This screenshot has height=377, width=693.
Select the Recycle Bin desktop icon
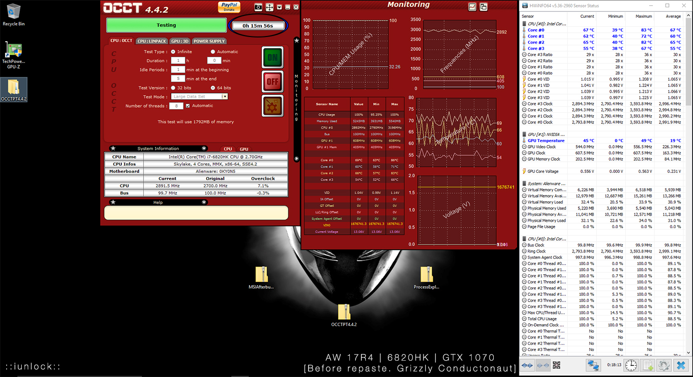13,15
